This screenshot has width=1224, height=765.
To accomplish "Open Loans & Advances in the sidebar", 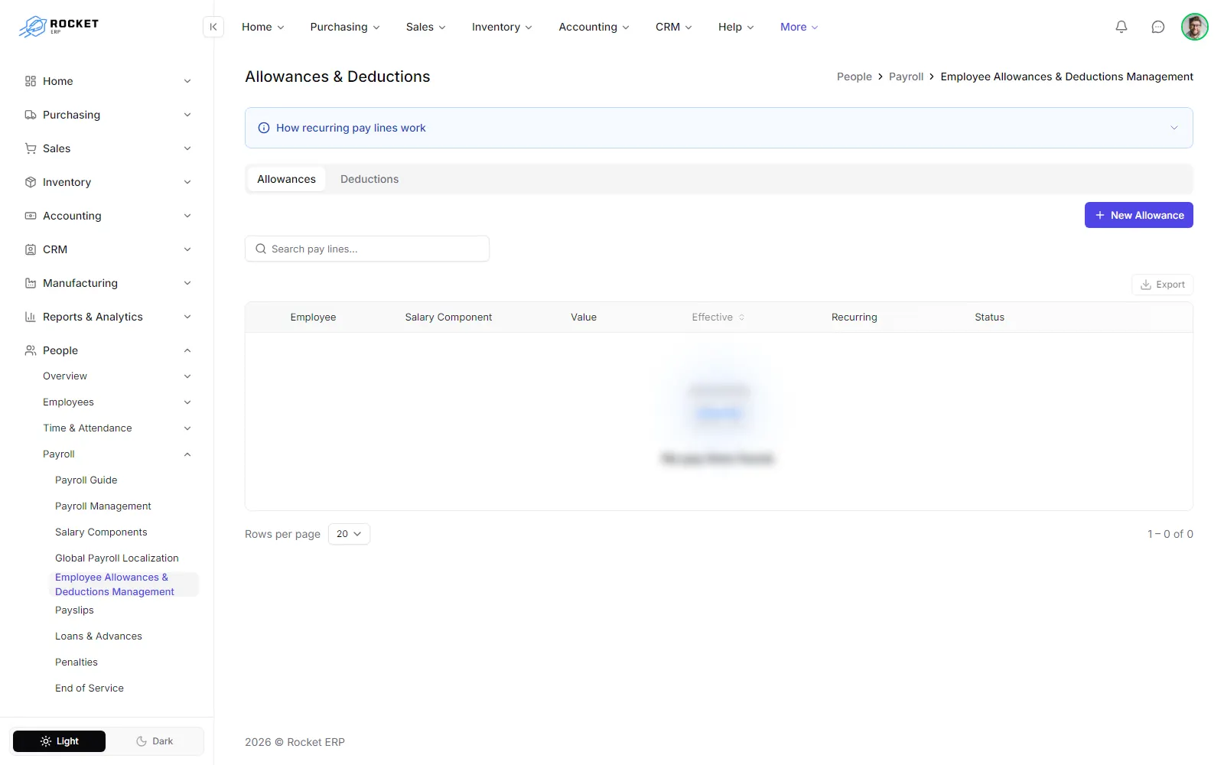I will click(x=99, y=636).
